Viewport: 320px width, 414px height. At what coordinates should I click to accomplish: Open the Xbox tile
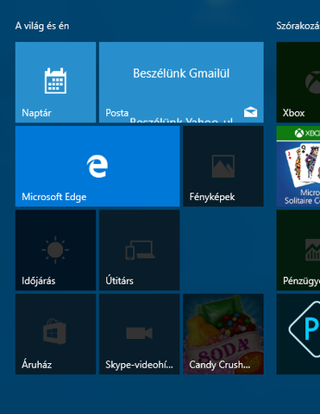[298, 82]
